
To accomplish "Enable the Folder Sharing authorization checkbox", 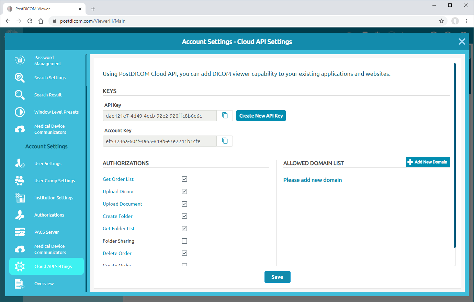I will coord(184,241).
